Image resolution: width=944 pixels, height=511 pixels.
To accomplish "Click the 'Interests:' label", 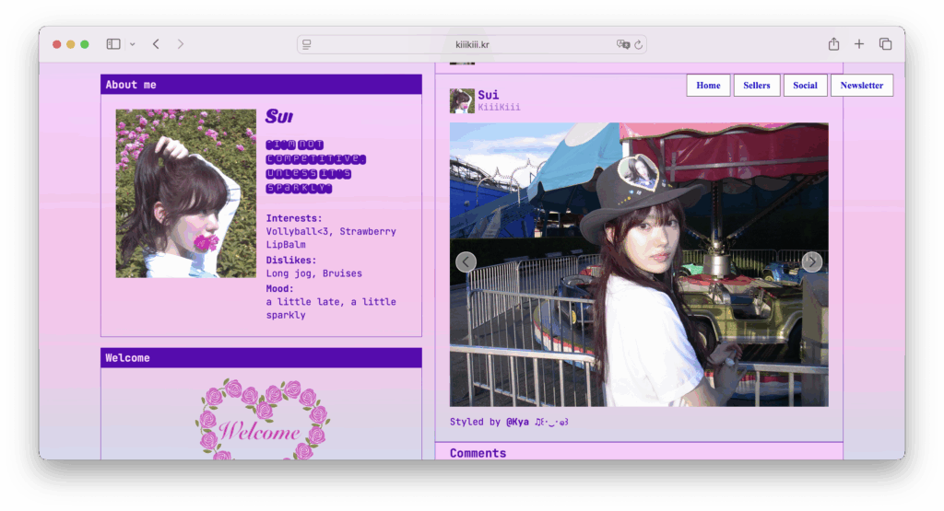I will point(294,218).
